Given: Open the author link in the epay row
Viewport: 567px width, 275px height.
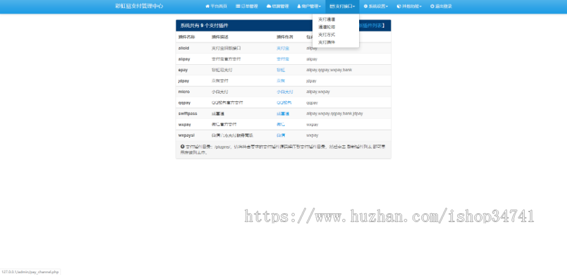Looking at the screenshot, I should pos(280,70).
